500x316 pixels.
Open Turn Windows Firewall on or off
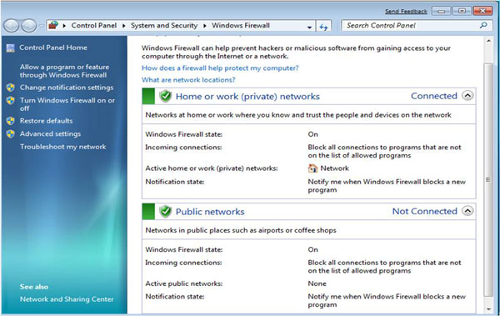(67, 104)
